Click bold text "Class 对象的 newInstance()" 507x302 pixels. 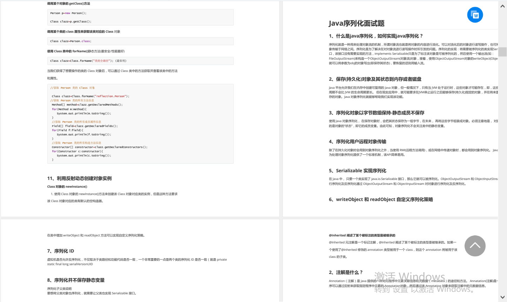[67, 187]
